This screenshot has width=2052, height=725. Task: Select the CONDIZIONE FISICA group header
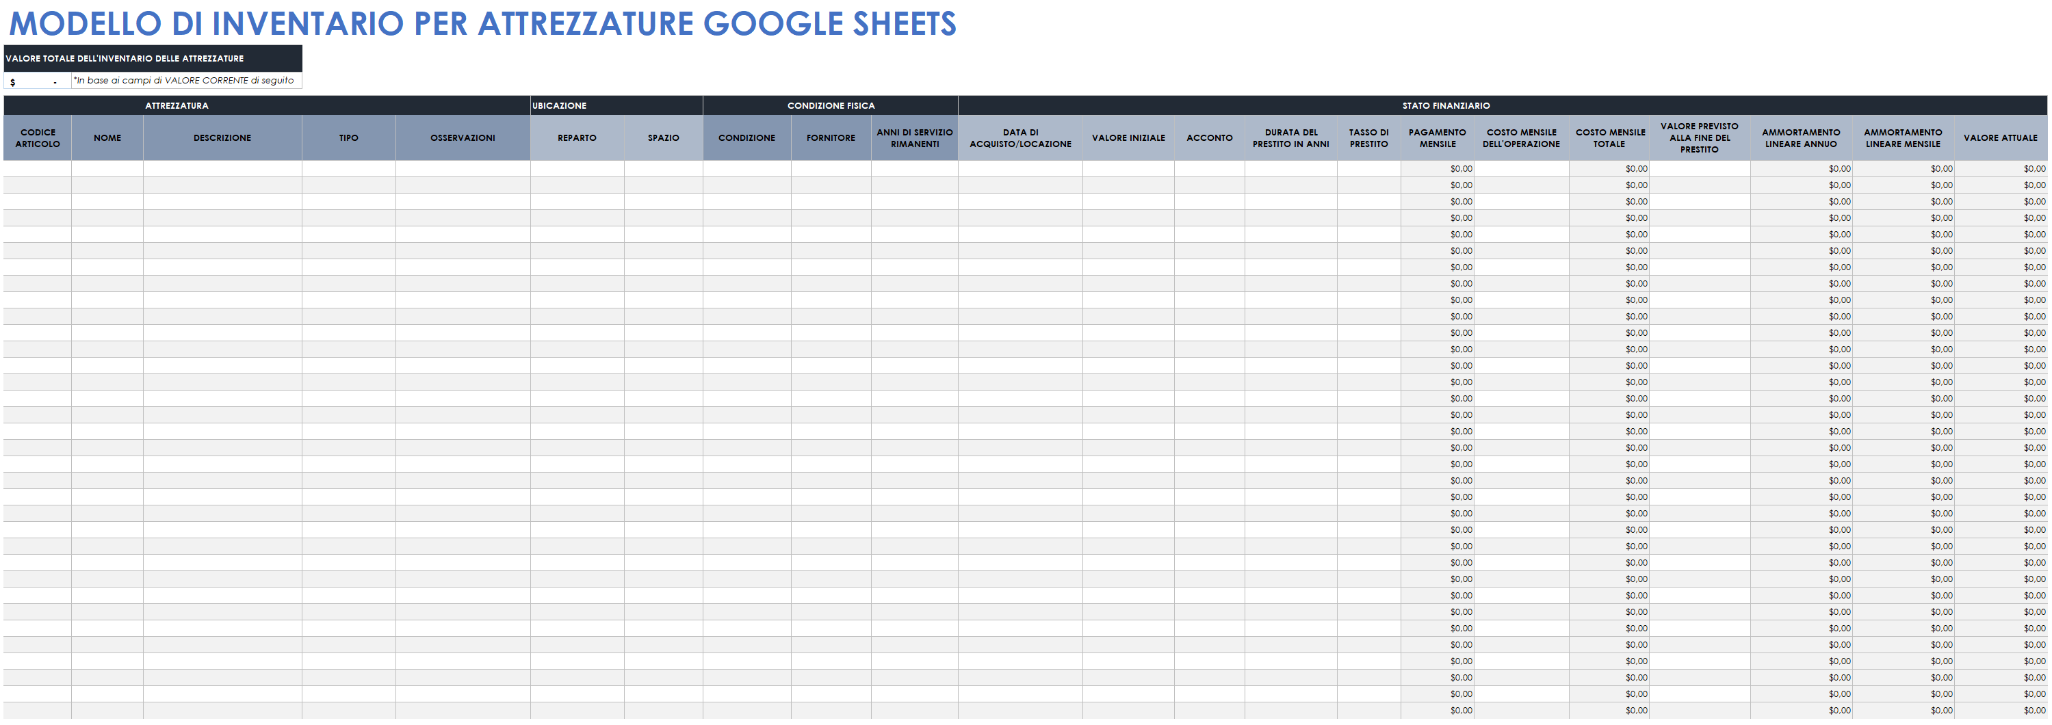831,105
